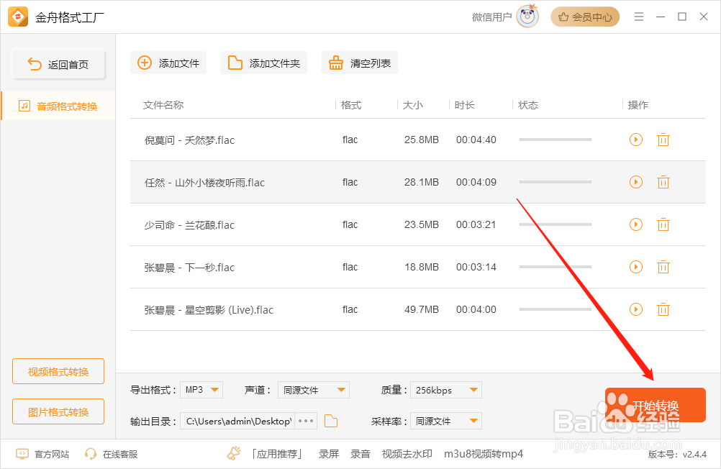Open the hamburger menu near window controls
Screen dimensions: 721x469
click(x=638, y=16)
